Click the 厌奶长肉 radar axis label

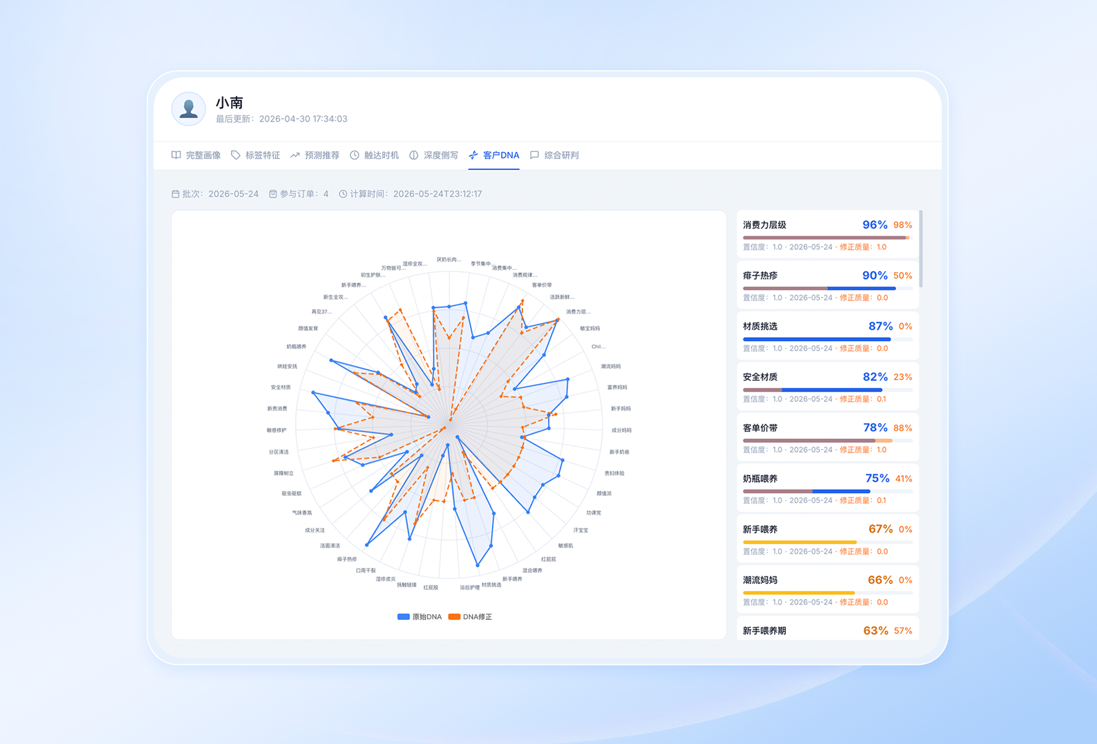coord(449,259)
